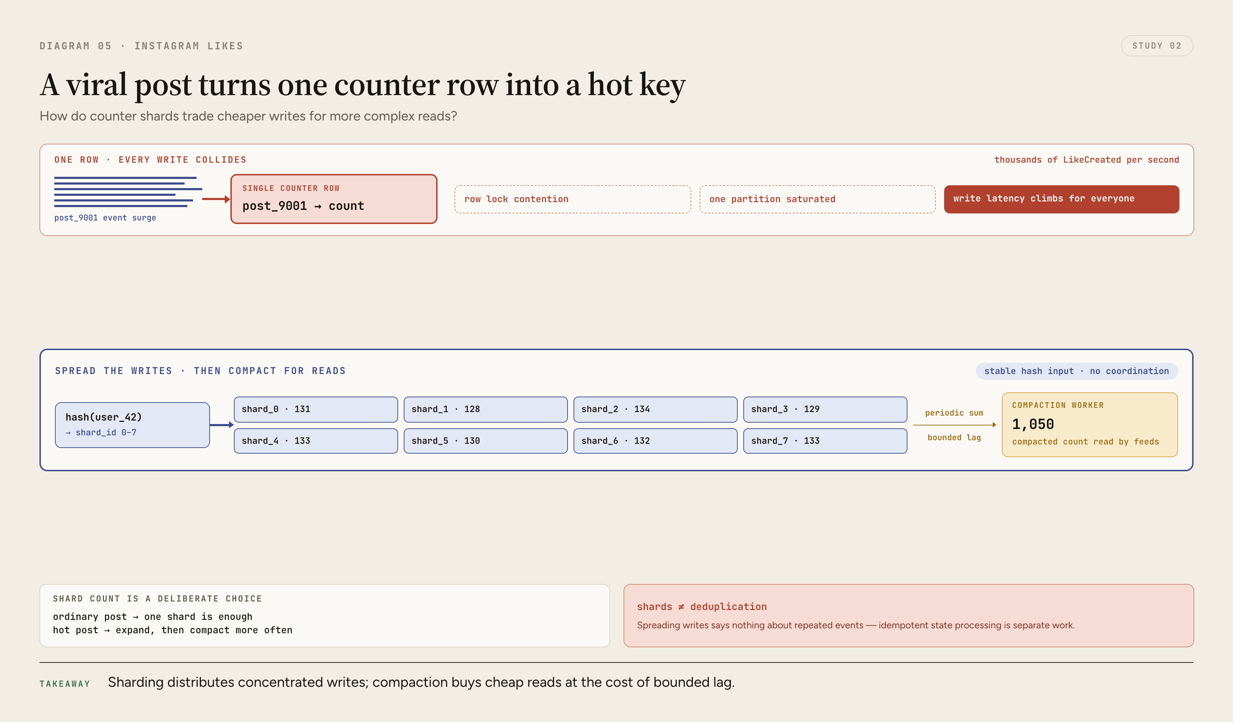Click 'stable hash input · no coordination' pill
This screenshot has width=1233, height=722.
click(x=1077, y=371)
